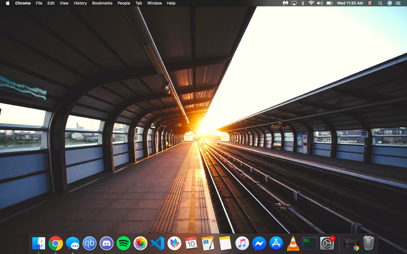This screenshot has height=254, width=407.
Task: Launch Visual Studio Code from the Dock
Action: click(x=157, y=243)
